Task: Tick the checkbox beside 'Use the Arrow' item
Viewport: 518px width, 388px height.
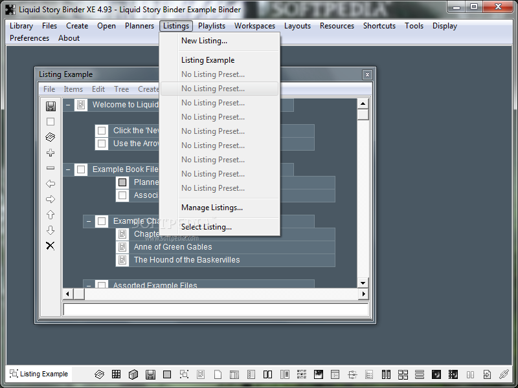Action: [x=102, y=144]
